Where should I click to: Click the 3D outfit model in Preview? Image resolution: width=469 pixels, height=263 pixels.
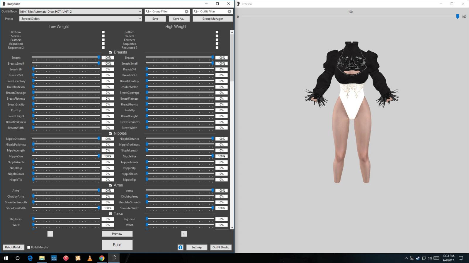pyautogui.click(x=351, y=112)
